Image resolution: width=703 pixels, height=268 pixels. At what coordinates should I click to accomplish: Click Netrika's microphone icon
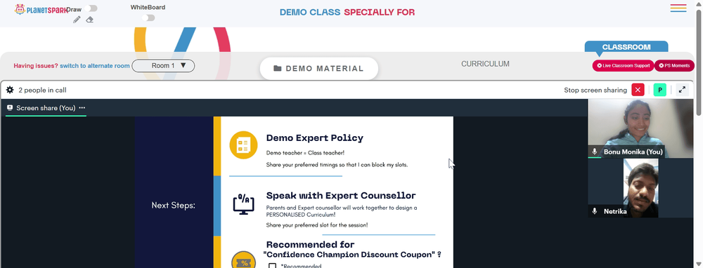pyautogui.click(x=595, y=211)
